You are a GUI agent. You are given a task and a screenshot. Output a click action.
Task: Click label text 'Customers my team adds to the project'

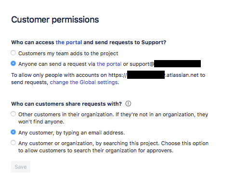[x=68, y=53]
